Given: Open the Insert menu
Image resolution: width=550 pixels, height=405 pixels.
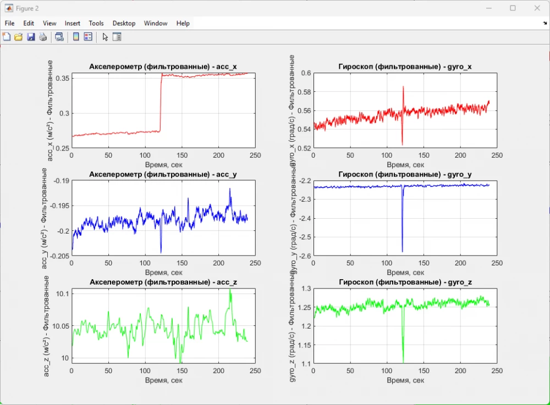Looking at the screenshot, I should coord(72,23).
